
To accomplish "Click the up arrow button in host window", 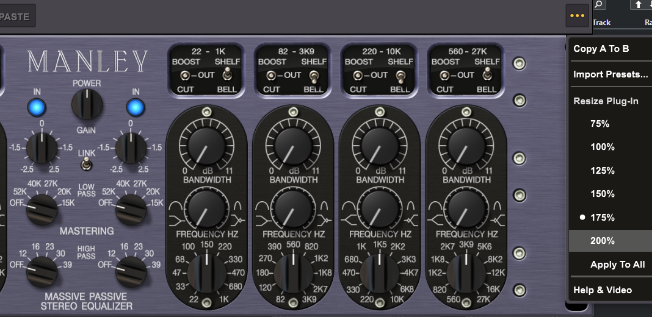I will click(638, 4).
